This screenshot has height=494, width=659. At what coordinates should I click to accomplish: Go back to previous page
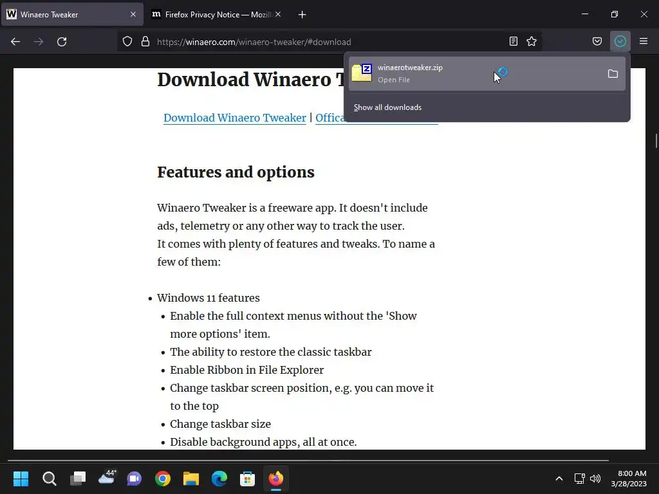pos(15,42)
